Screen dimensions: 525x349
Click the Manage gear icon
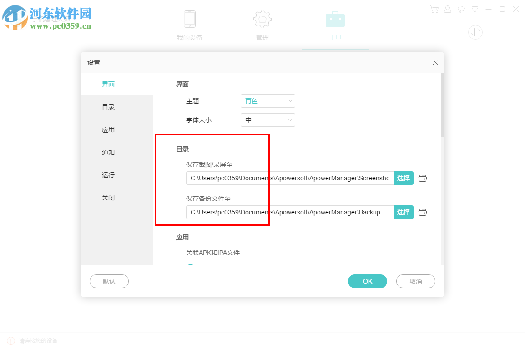click(262, 19)
